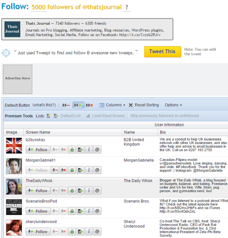The width and height of the screenshot is (228, 238).
Task: Open the Columns dropdown
Action: point(112,105)
